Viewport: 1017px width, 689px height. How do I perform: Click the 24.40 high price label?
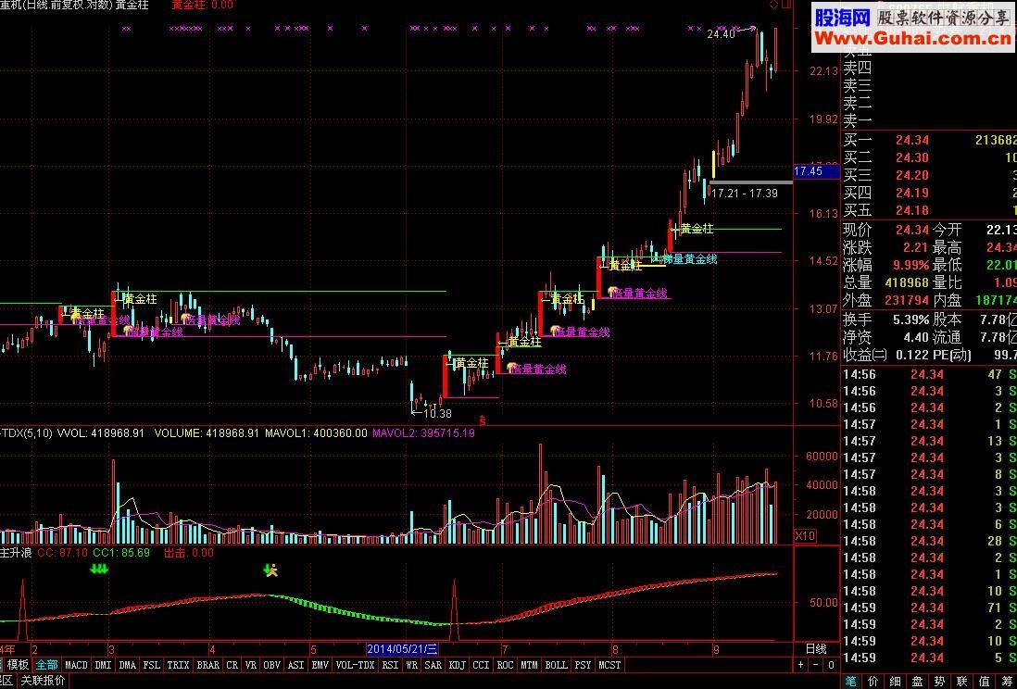click(722, 33)
